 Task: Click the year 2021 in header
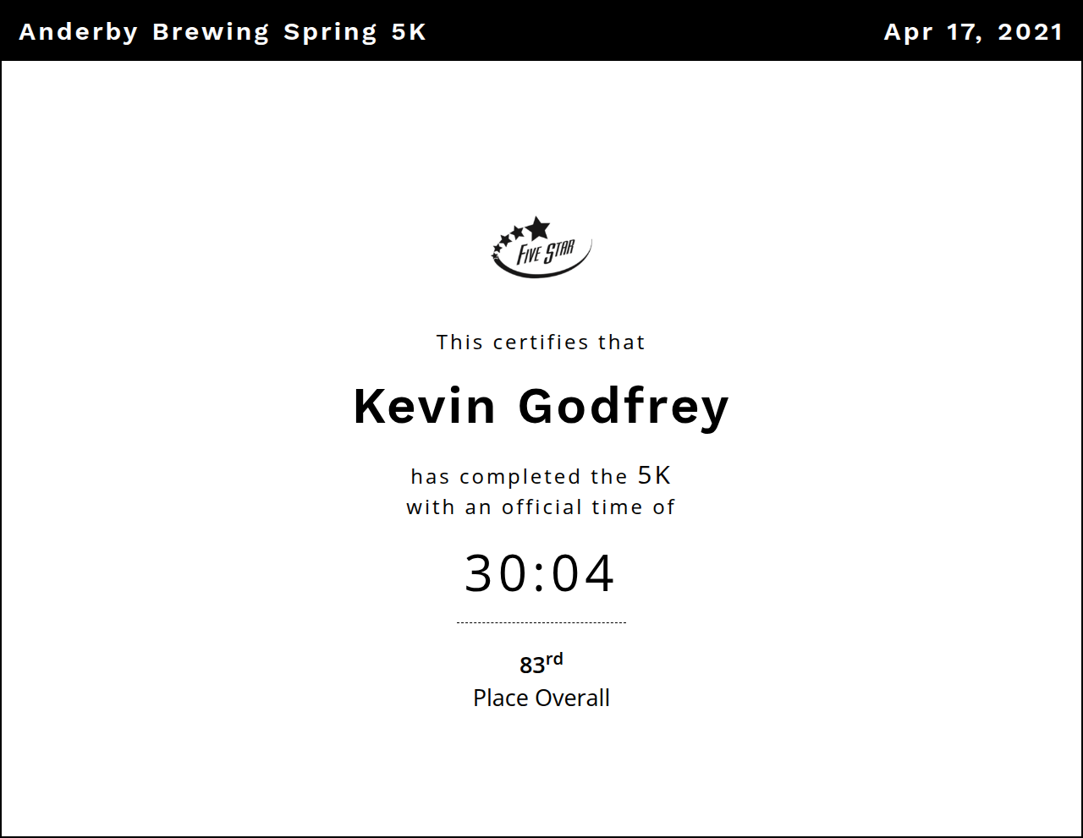coord(1030,32)
